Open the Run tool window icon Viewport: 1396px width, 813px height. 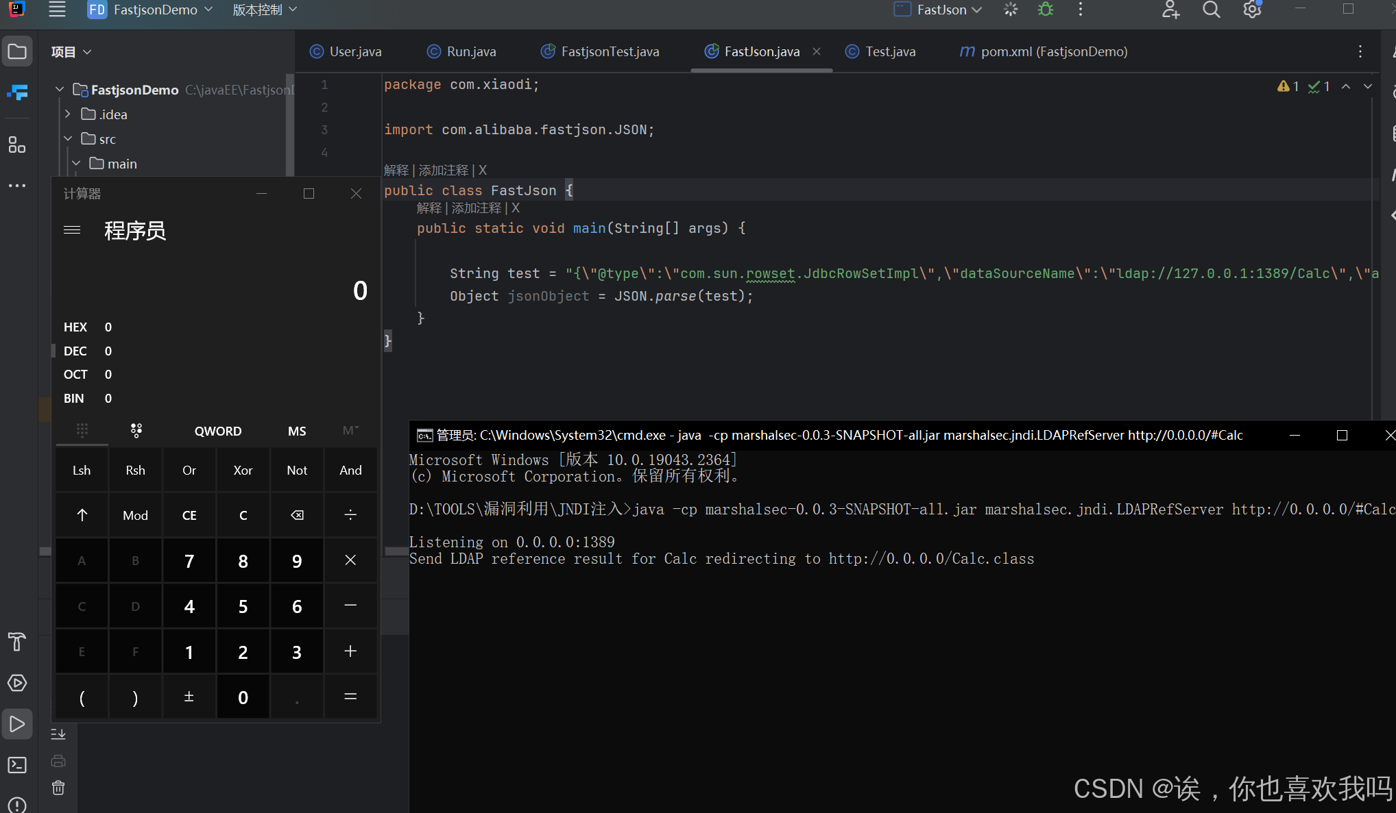tap(17, 724)
